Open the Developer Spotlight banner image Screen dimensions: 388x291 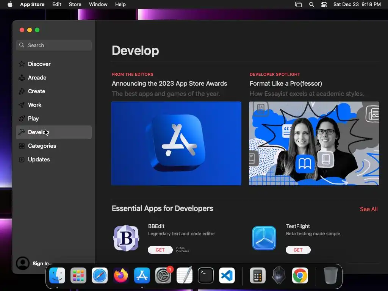point(314,143)
